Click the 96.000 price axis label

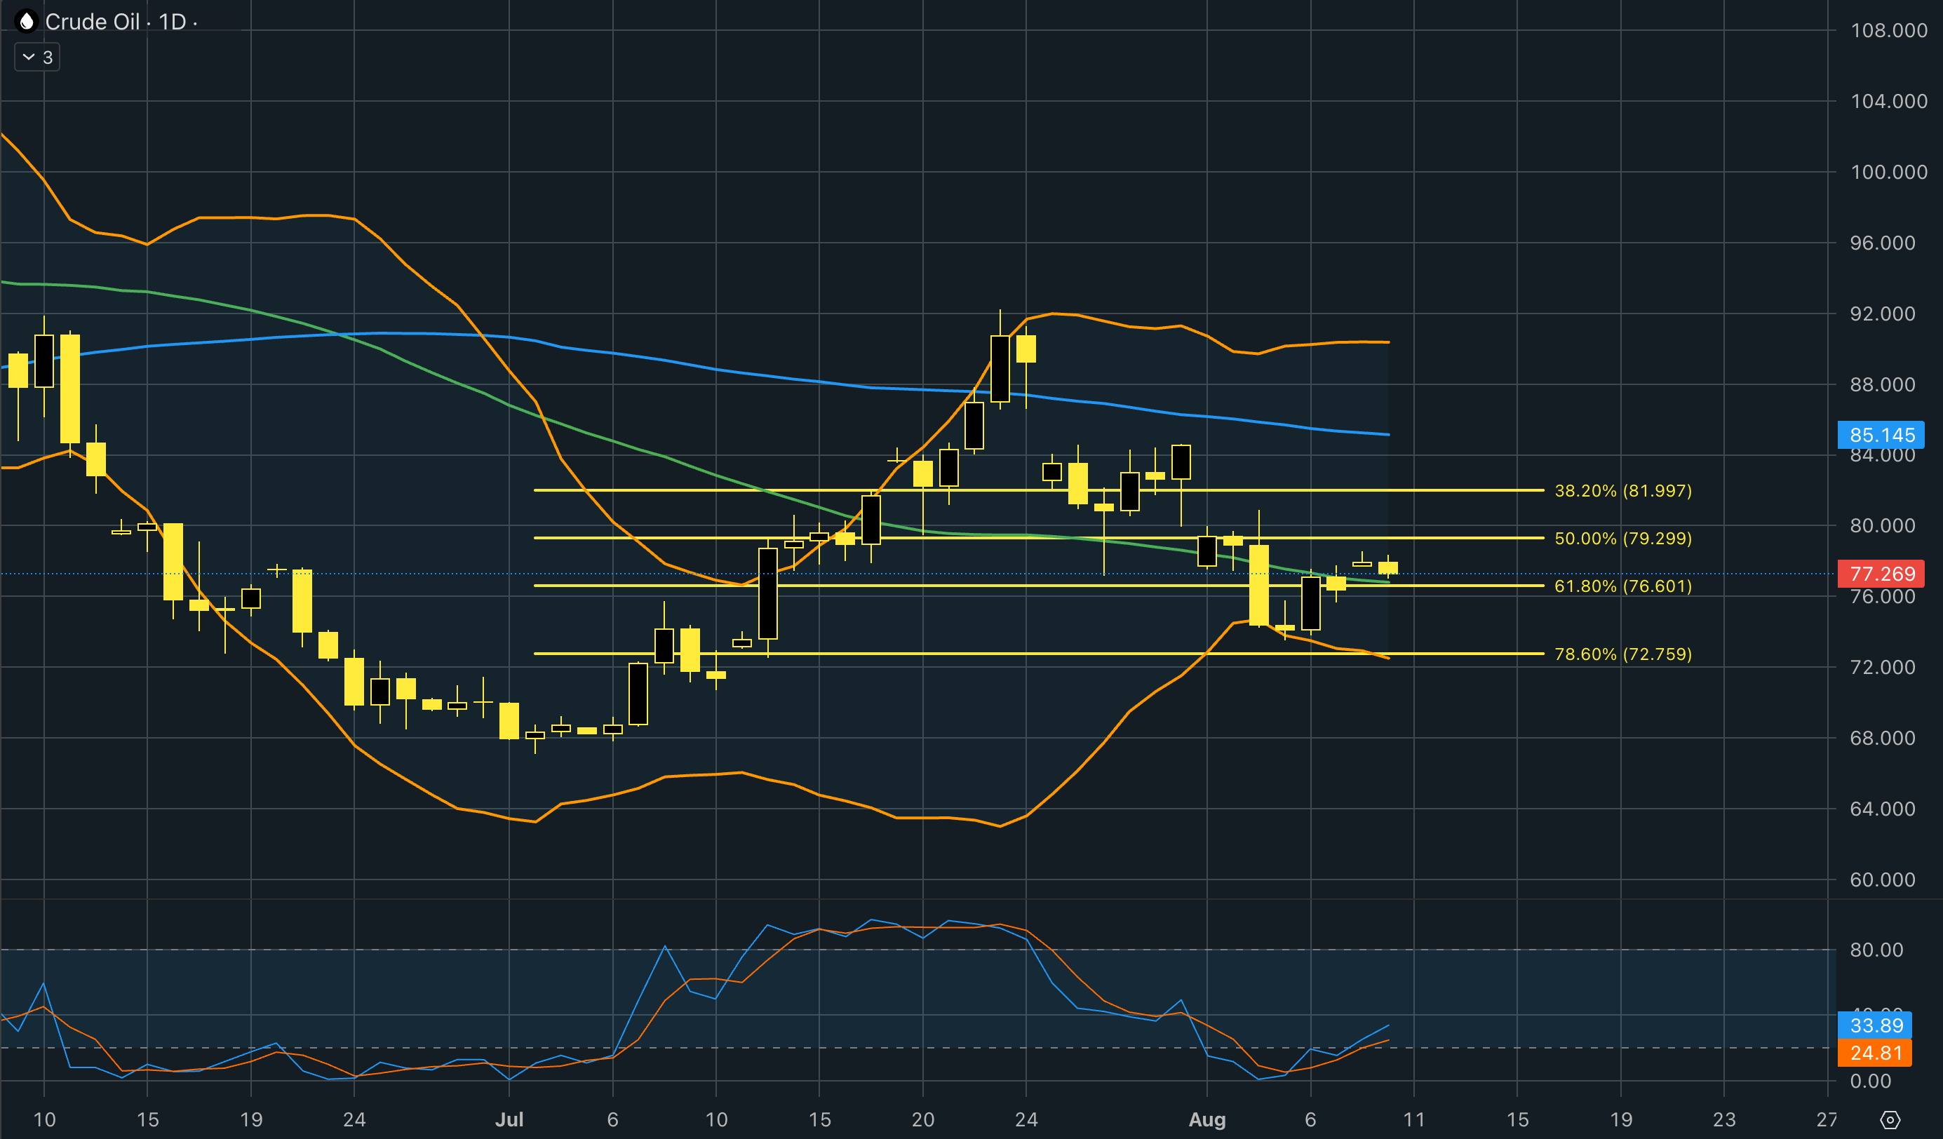point(1883,243)
